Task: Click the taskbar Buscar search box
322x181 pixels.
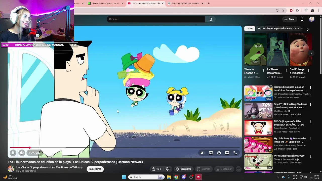Action: [x=147, y=177]
